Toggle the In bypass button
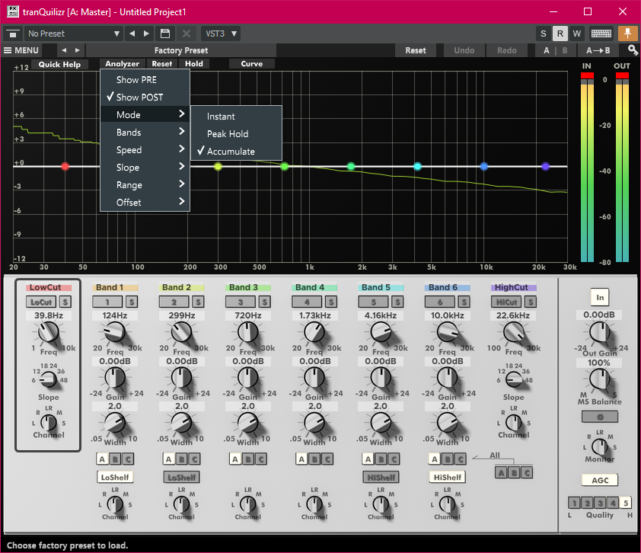This screenshot has height=553, width=641. pyautogui.click(x=600, y=297)
